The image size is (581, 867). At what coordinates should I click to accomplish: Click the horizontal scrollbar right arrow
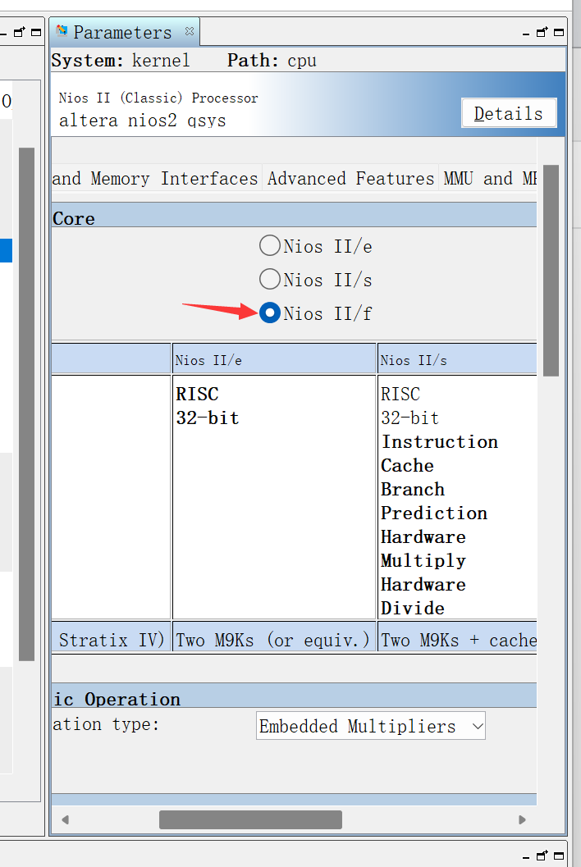(x=522, y=819)
